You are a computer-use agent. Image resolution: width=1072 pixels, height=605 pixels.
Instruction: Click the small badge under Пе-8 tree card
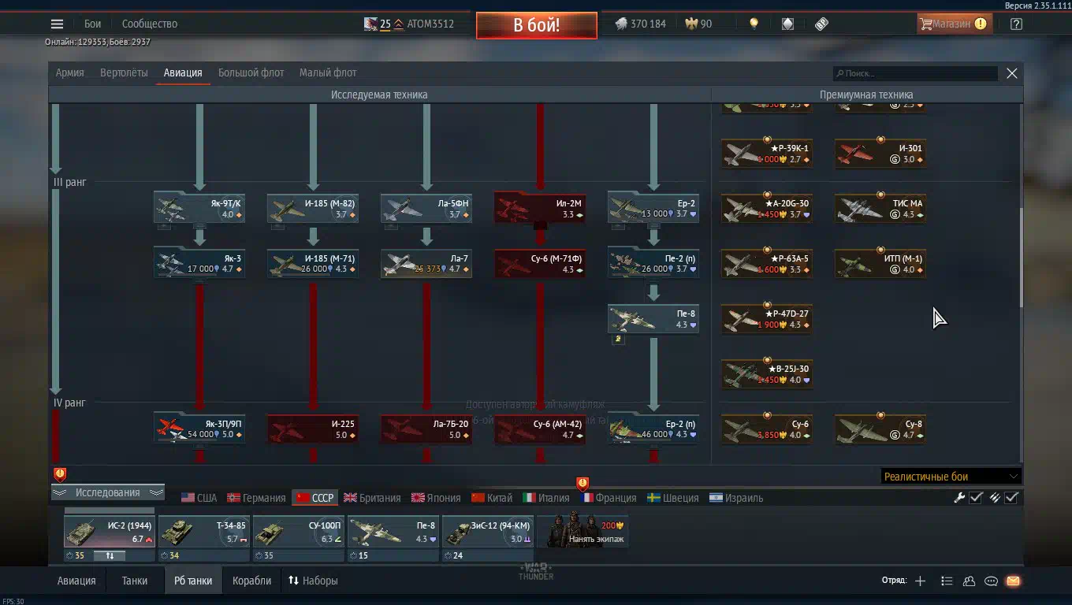[618, 340]
